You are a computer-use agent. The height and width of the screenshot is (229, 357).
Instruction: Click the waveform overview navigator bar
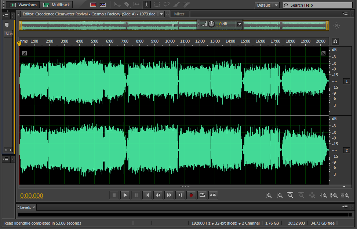[174, 25]
